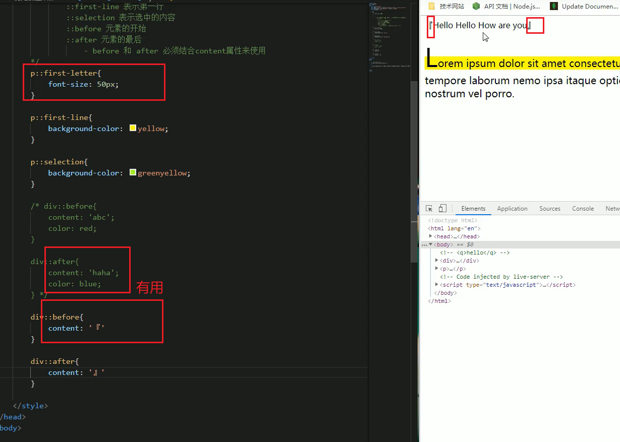Select the closing /body tag in DevTools
620x442 pixels.
[445, 293]
